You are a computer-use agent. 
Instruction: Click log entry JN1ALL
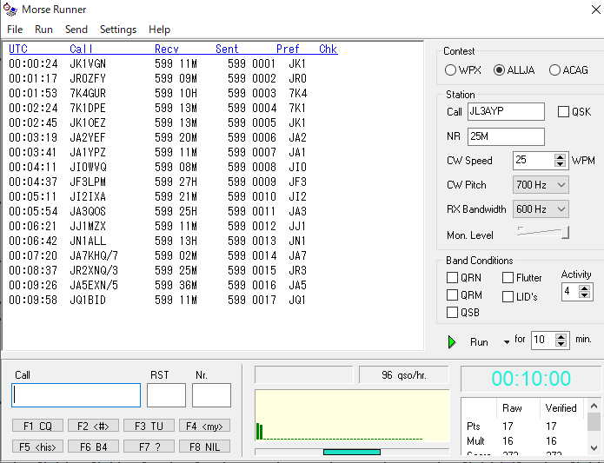tap(88, 241)
